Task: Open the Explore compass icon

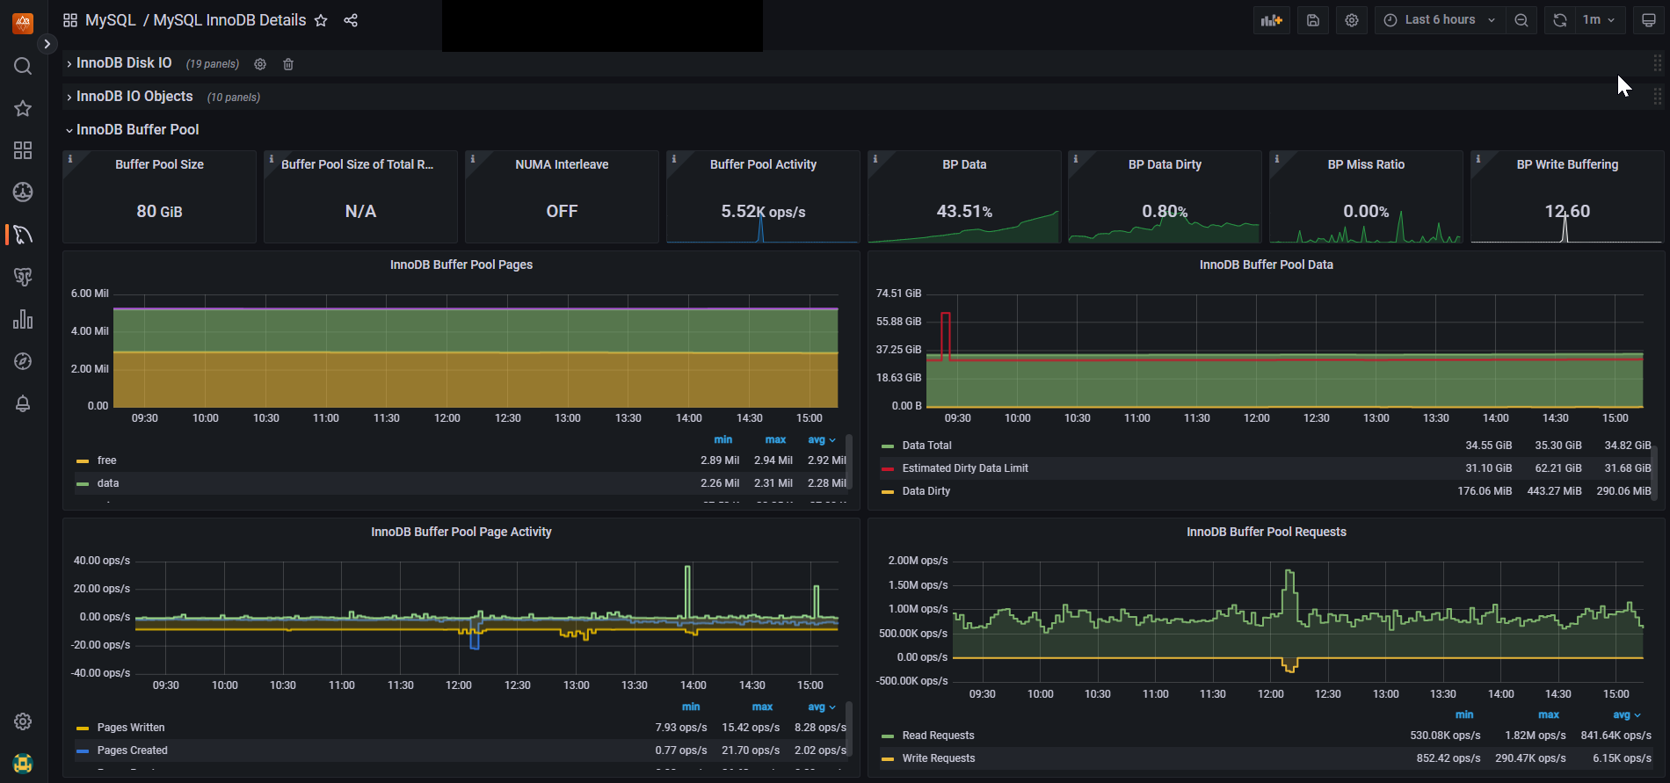Action: tap(23, 361)
